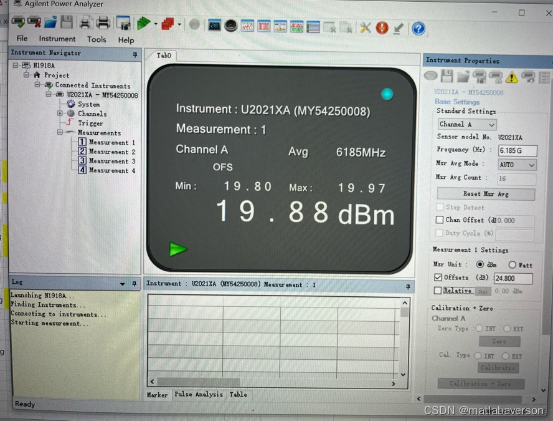Click the open folder icon in Instrument Properties
Image resolution: width=553 pixels, height=421 pixels.
(463, 76)
